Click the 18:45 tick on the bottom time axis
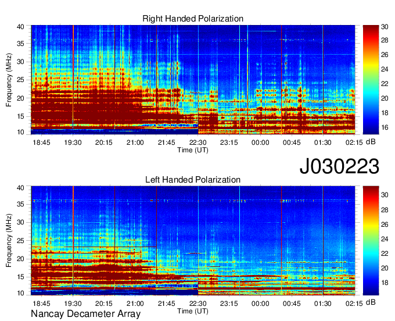This screenshot has width=395, height=321. coord(42,304)
